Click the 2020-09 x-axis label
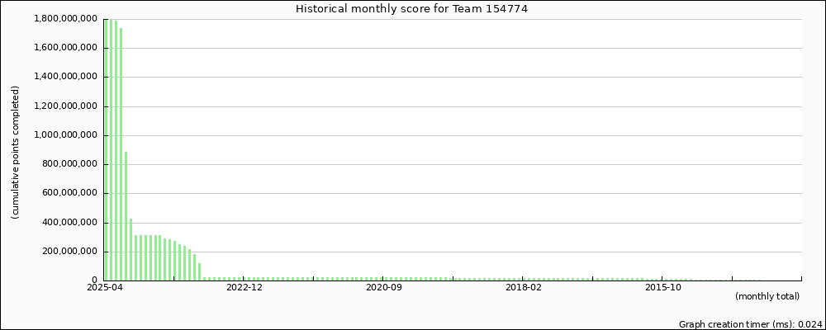This screenshot has width=826, height=330. tap(383, 287)
